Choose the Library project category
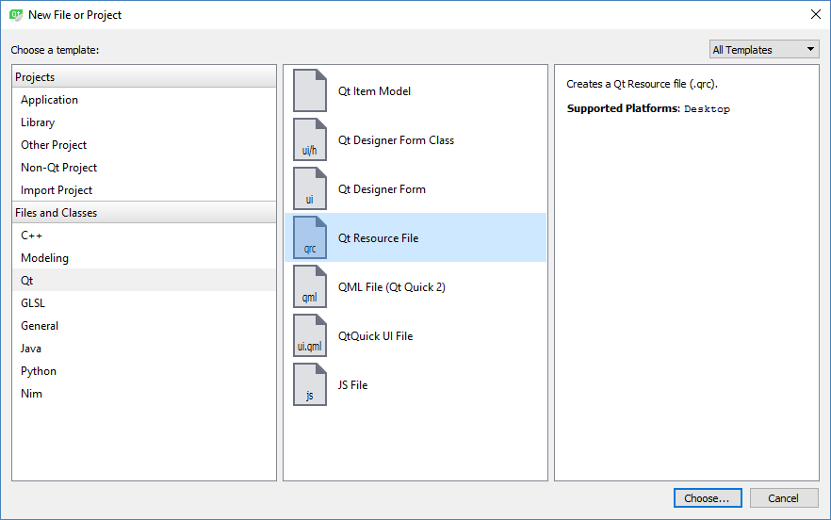Image resolution: width=831 pixels, height=520 pixels. tap(38, 122)
